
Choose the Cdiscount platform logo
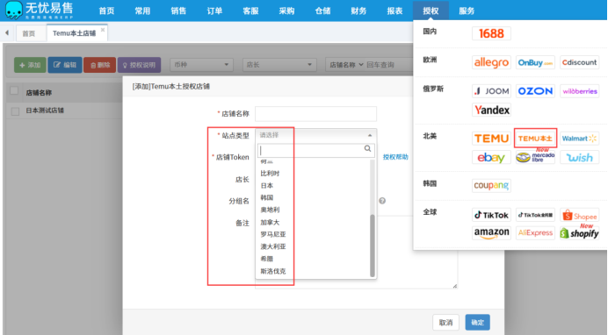pos(579,62)
